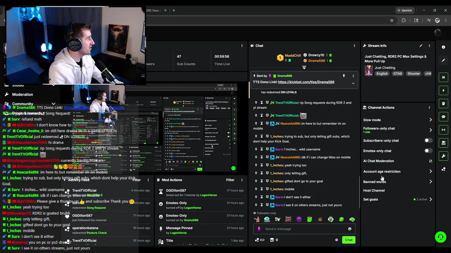The image size is (451, 253).
Task: Click the shop icon below message box
Action: [x=272, y=240]
